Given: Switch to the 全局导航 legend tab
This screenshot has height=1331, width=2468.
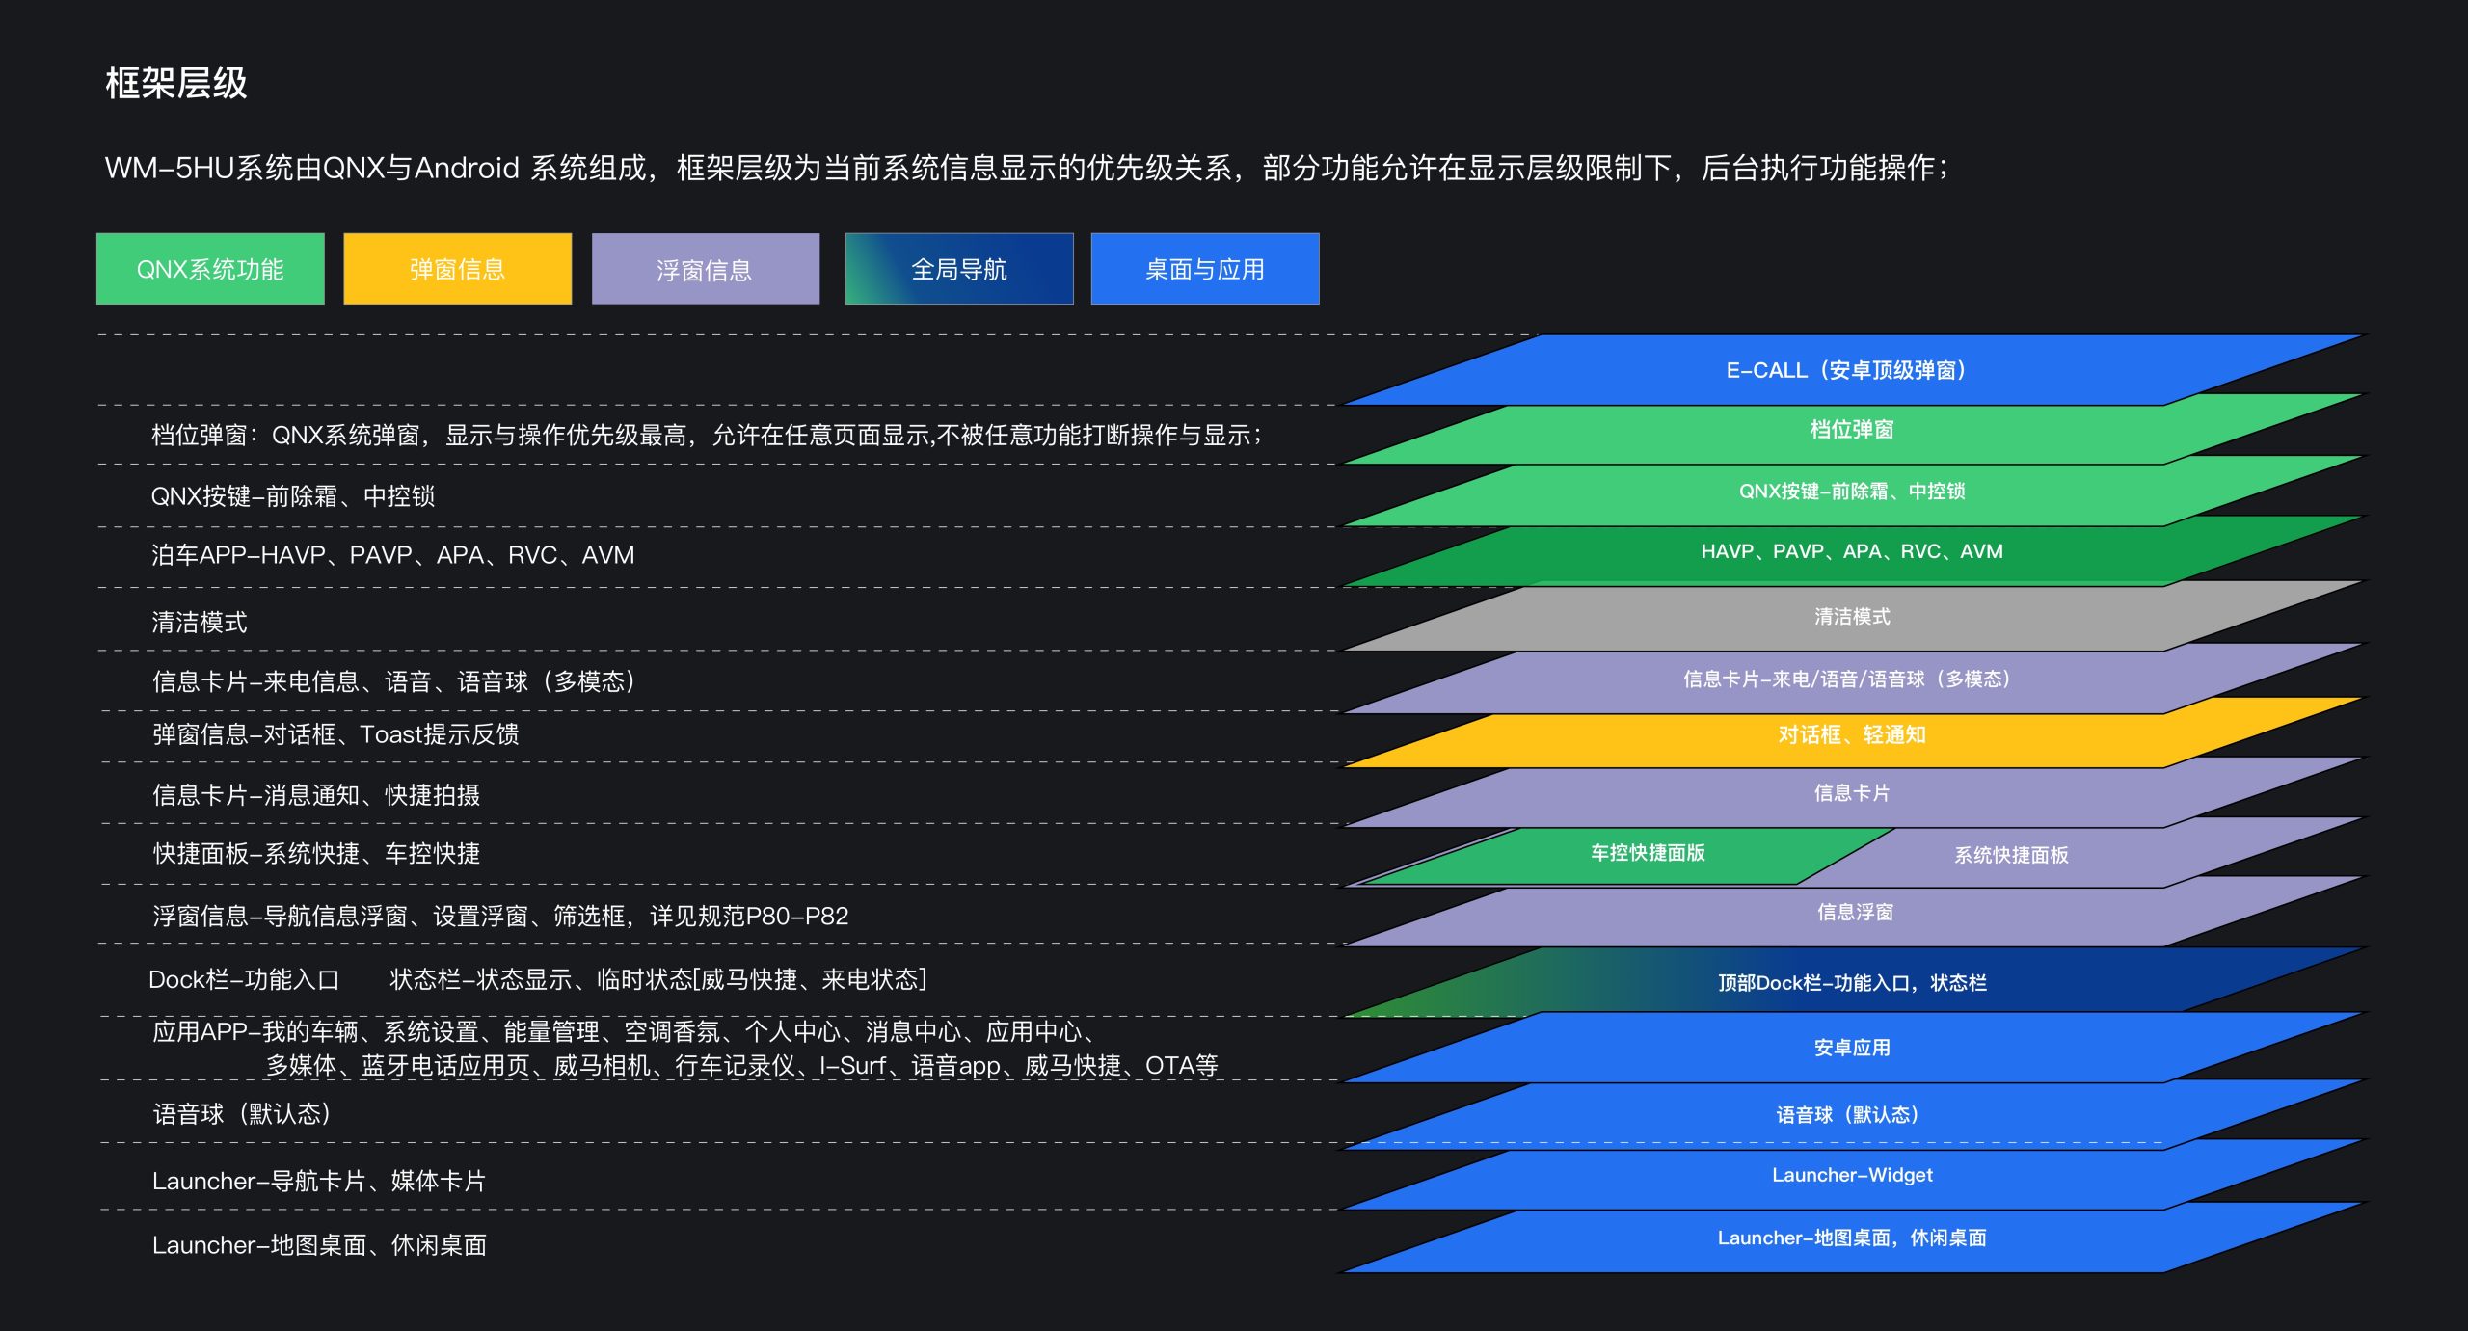Looking at the screenshot, I should click(959, 270).
